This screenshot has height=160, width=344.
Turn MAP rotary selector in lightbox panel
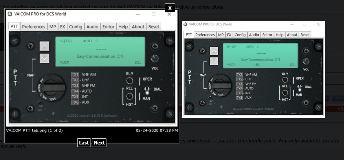tap(51, 88)
